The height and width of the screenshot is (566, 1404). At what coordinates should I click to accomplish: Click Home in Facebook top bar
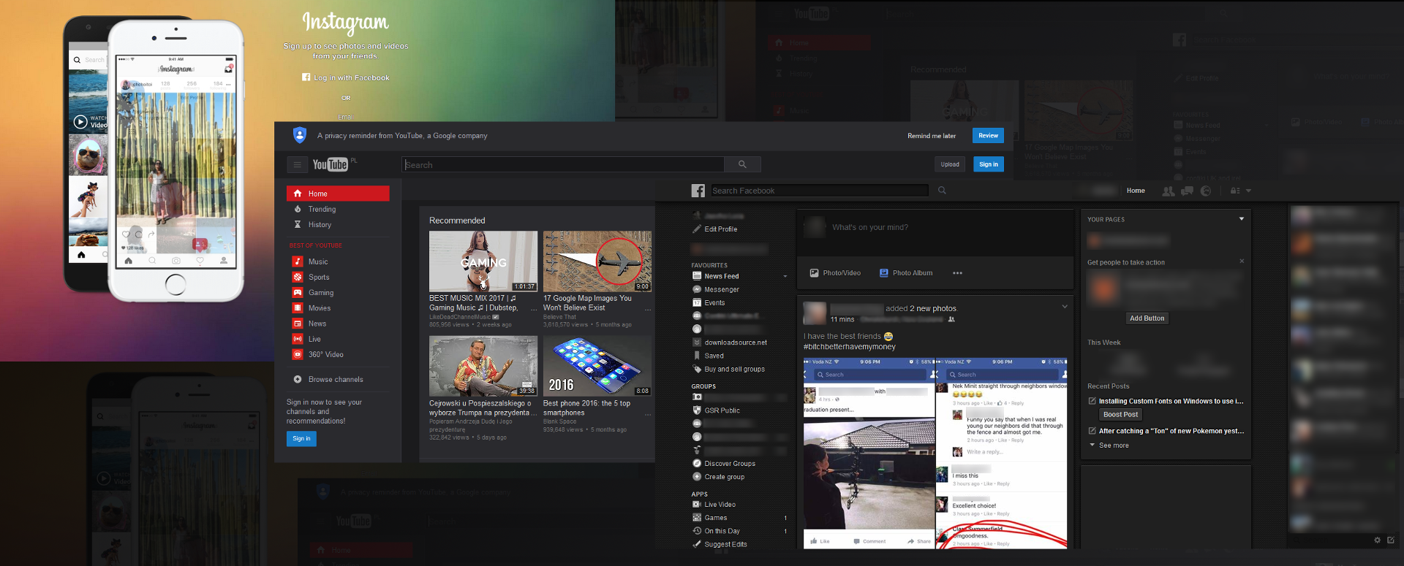pyautogui.click(x=1136, y=191)
